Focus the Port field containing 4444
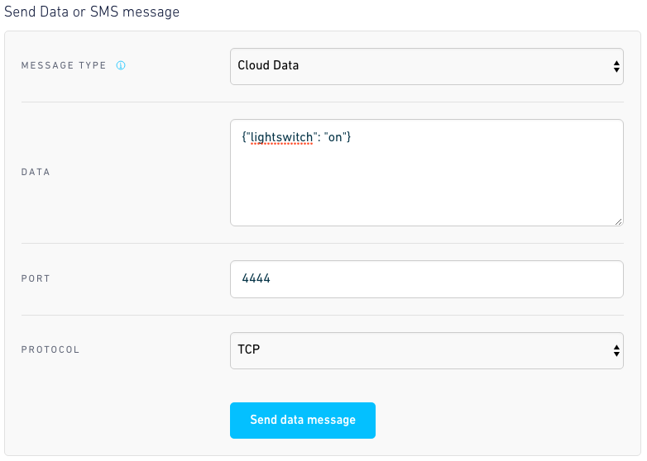Screen dimensions: 647x461 tap(427, 279)
